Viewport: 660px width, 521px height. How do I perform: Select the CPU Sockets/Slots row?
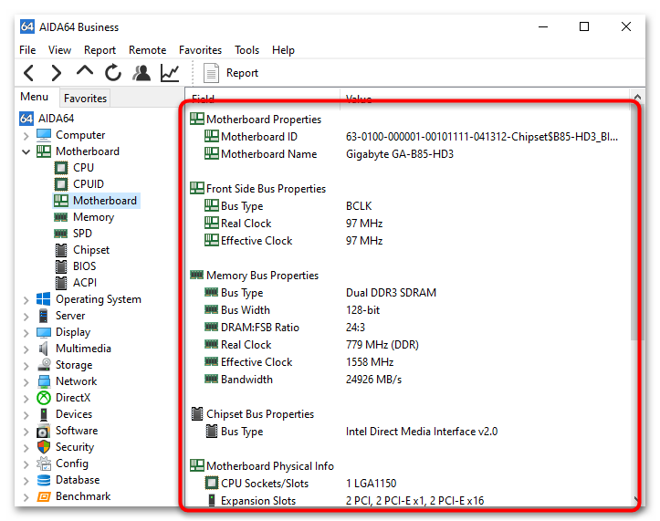tap(411, 484)
